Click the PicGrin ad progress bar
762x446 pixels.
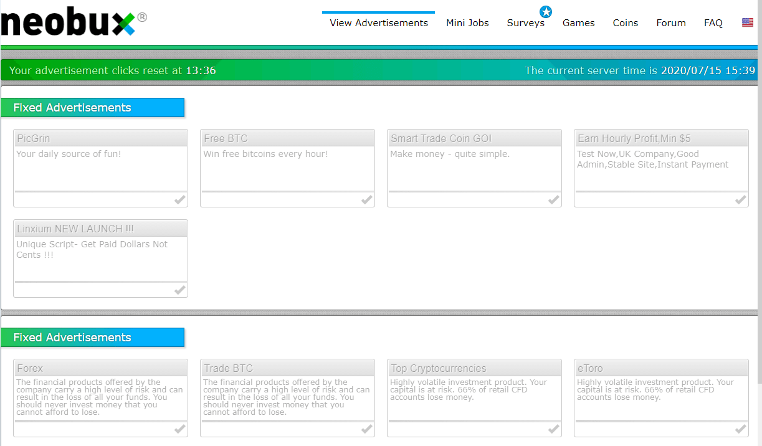[x=100, y=191]
